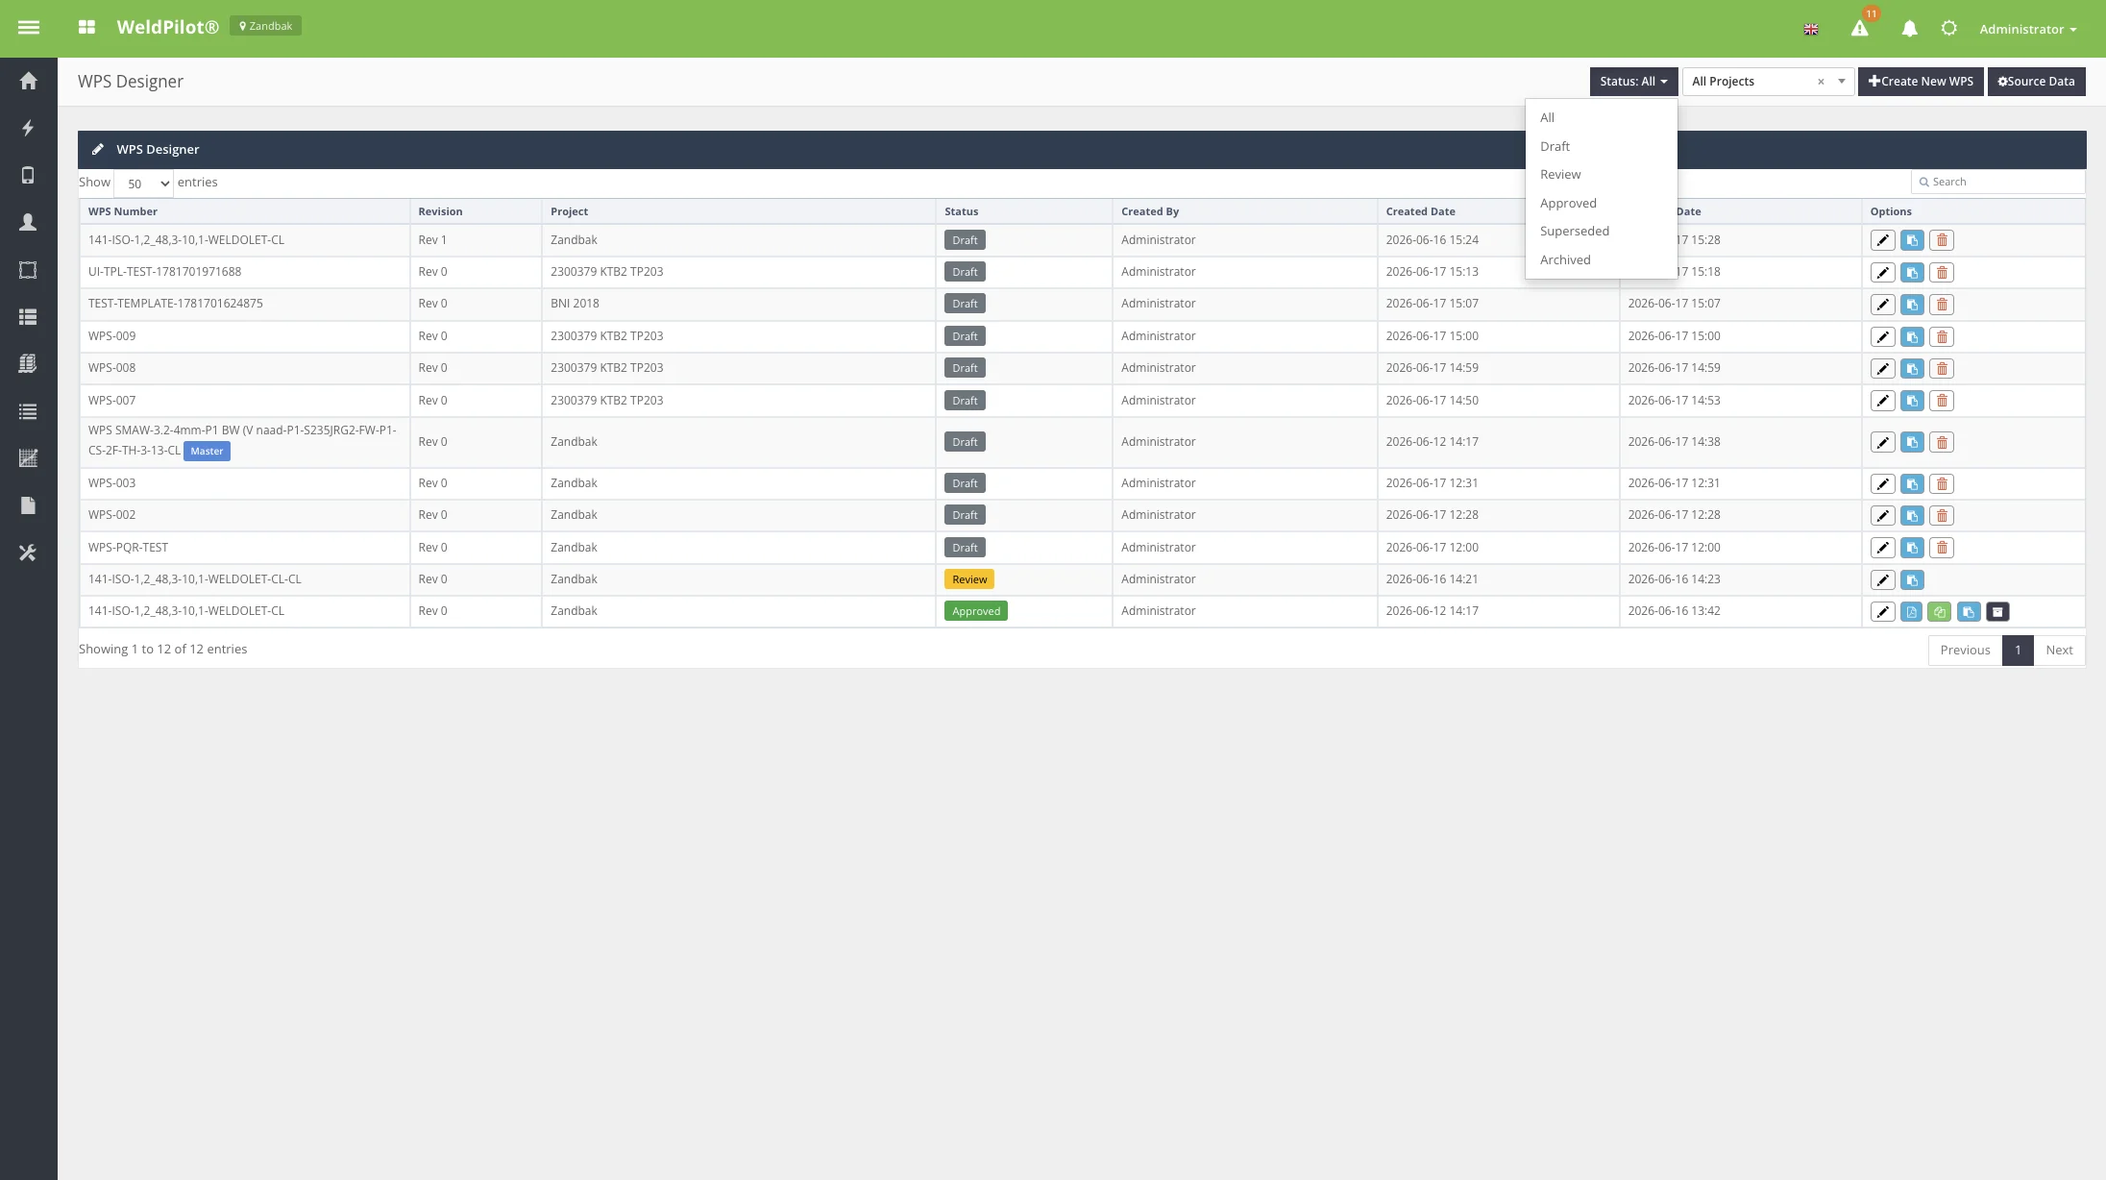Open the All Projects combo box arrow

pyautogui.click(x=1841, y=82)
